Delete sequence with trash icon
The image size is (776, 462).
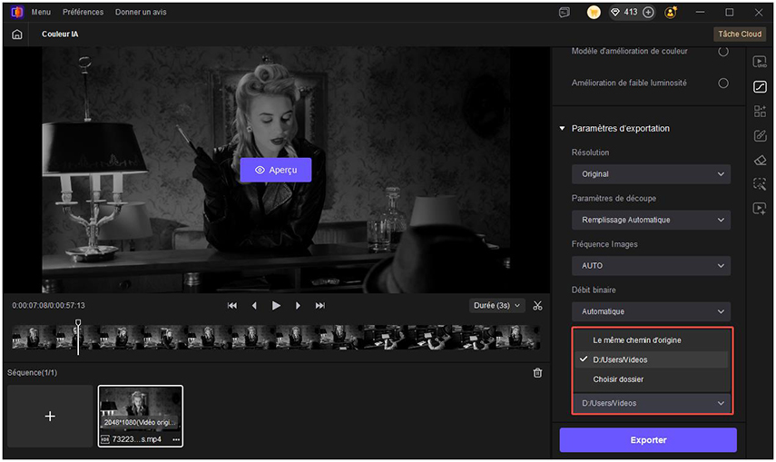coord(537,373)
